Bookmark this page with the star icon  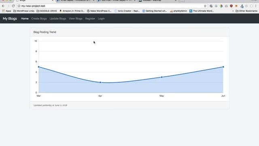[205, 6]
